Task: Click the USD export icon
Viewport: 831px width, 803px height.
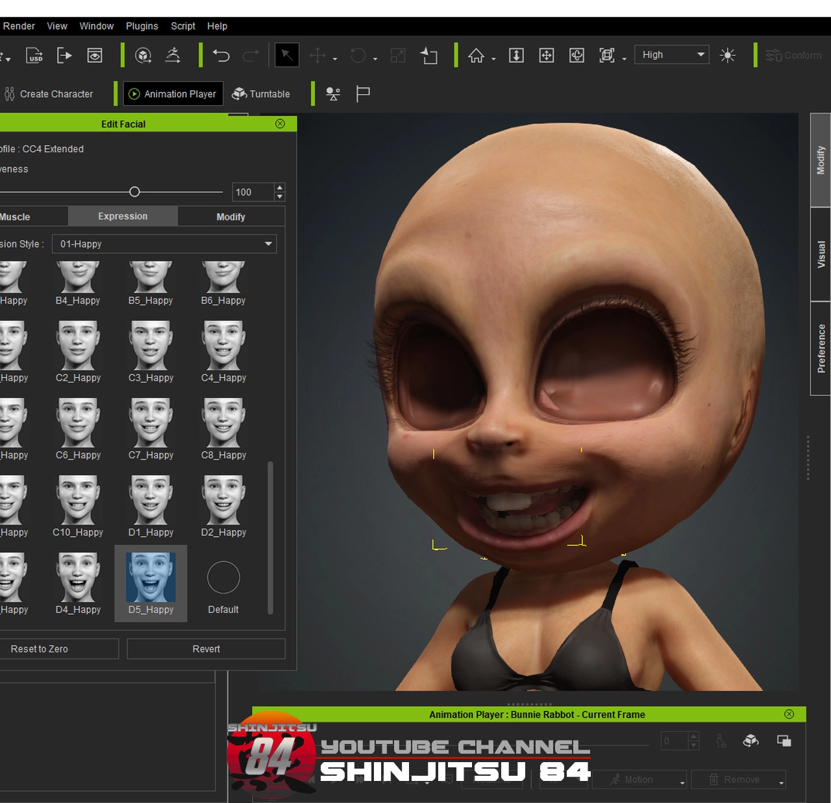Action: [34, 56]
